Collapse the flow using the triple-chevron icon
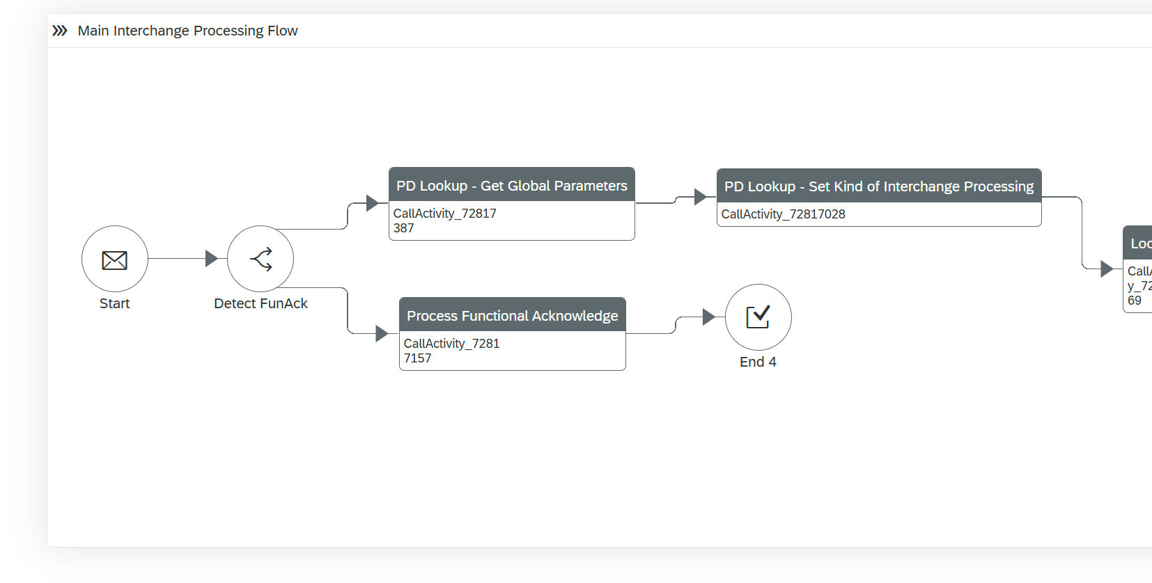 60,31
